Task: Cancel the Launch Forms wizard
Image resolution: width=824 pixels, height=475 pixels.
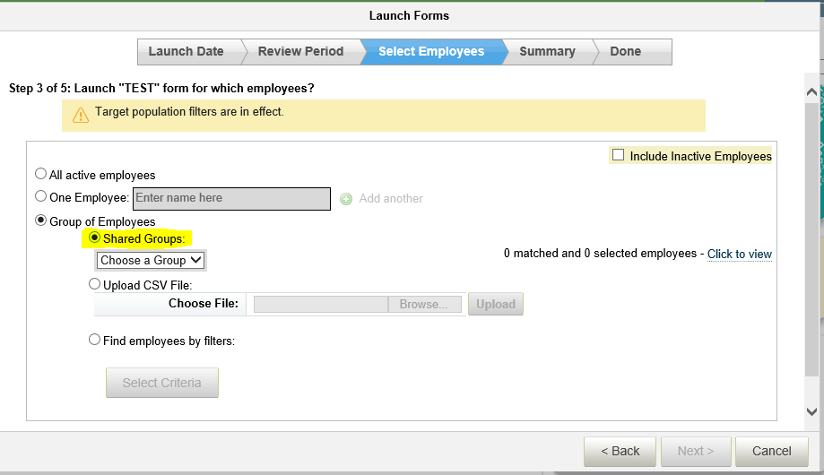Action: tap(771, 452)
